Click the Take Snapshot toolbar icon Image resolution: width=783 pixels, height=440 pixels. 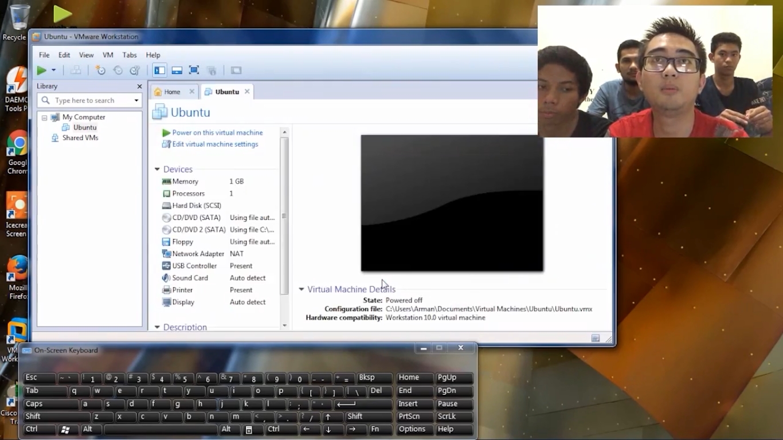(x=100, y=70)
